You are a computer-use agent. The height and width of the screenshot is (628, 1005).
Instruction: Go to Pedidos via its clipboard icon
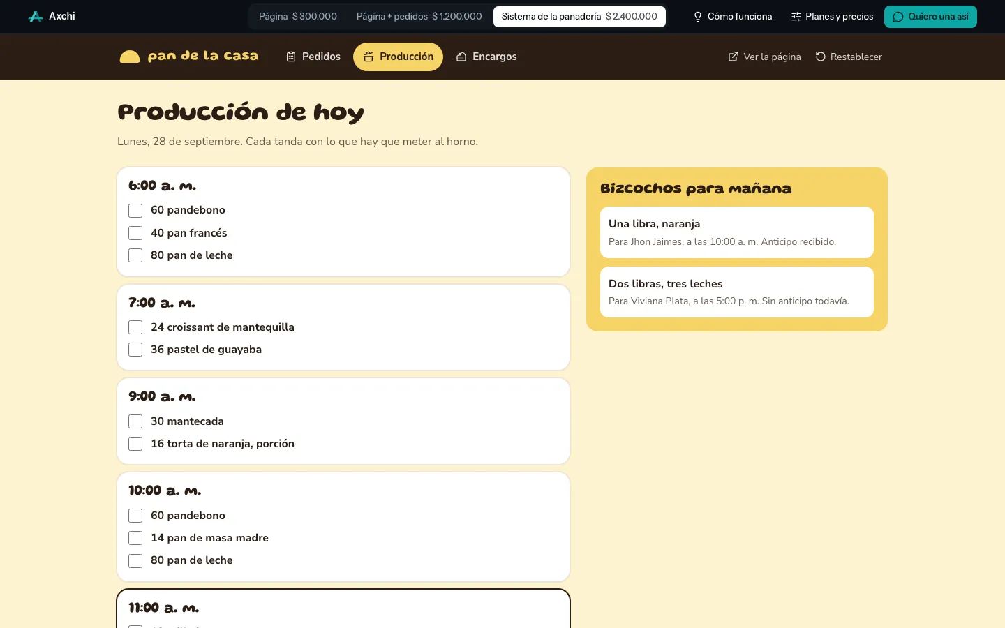(x=292, y=57)
